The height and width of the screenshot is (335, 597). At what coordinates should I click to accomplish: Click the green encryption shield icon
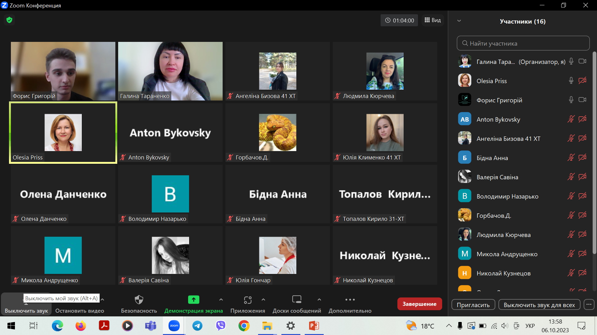pos(9,20)
